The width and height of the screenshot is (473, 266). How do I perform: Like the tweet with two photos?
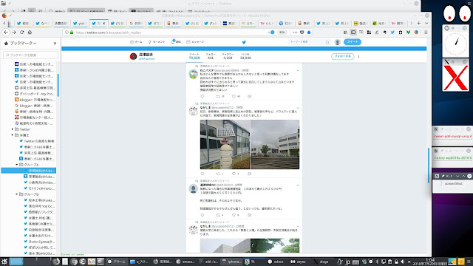(234, 174)
